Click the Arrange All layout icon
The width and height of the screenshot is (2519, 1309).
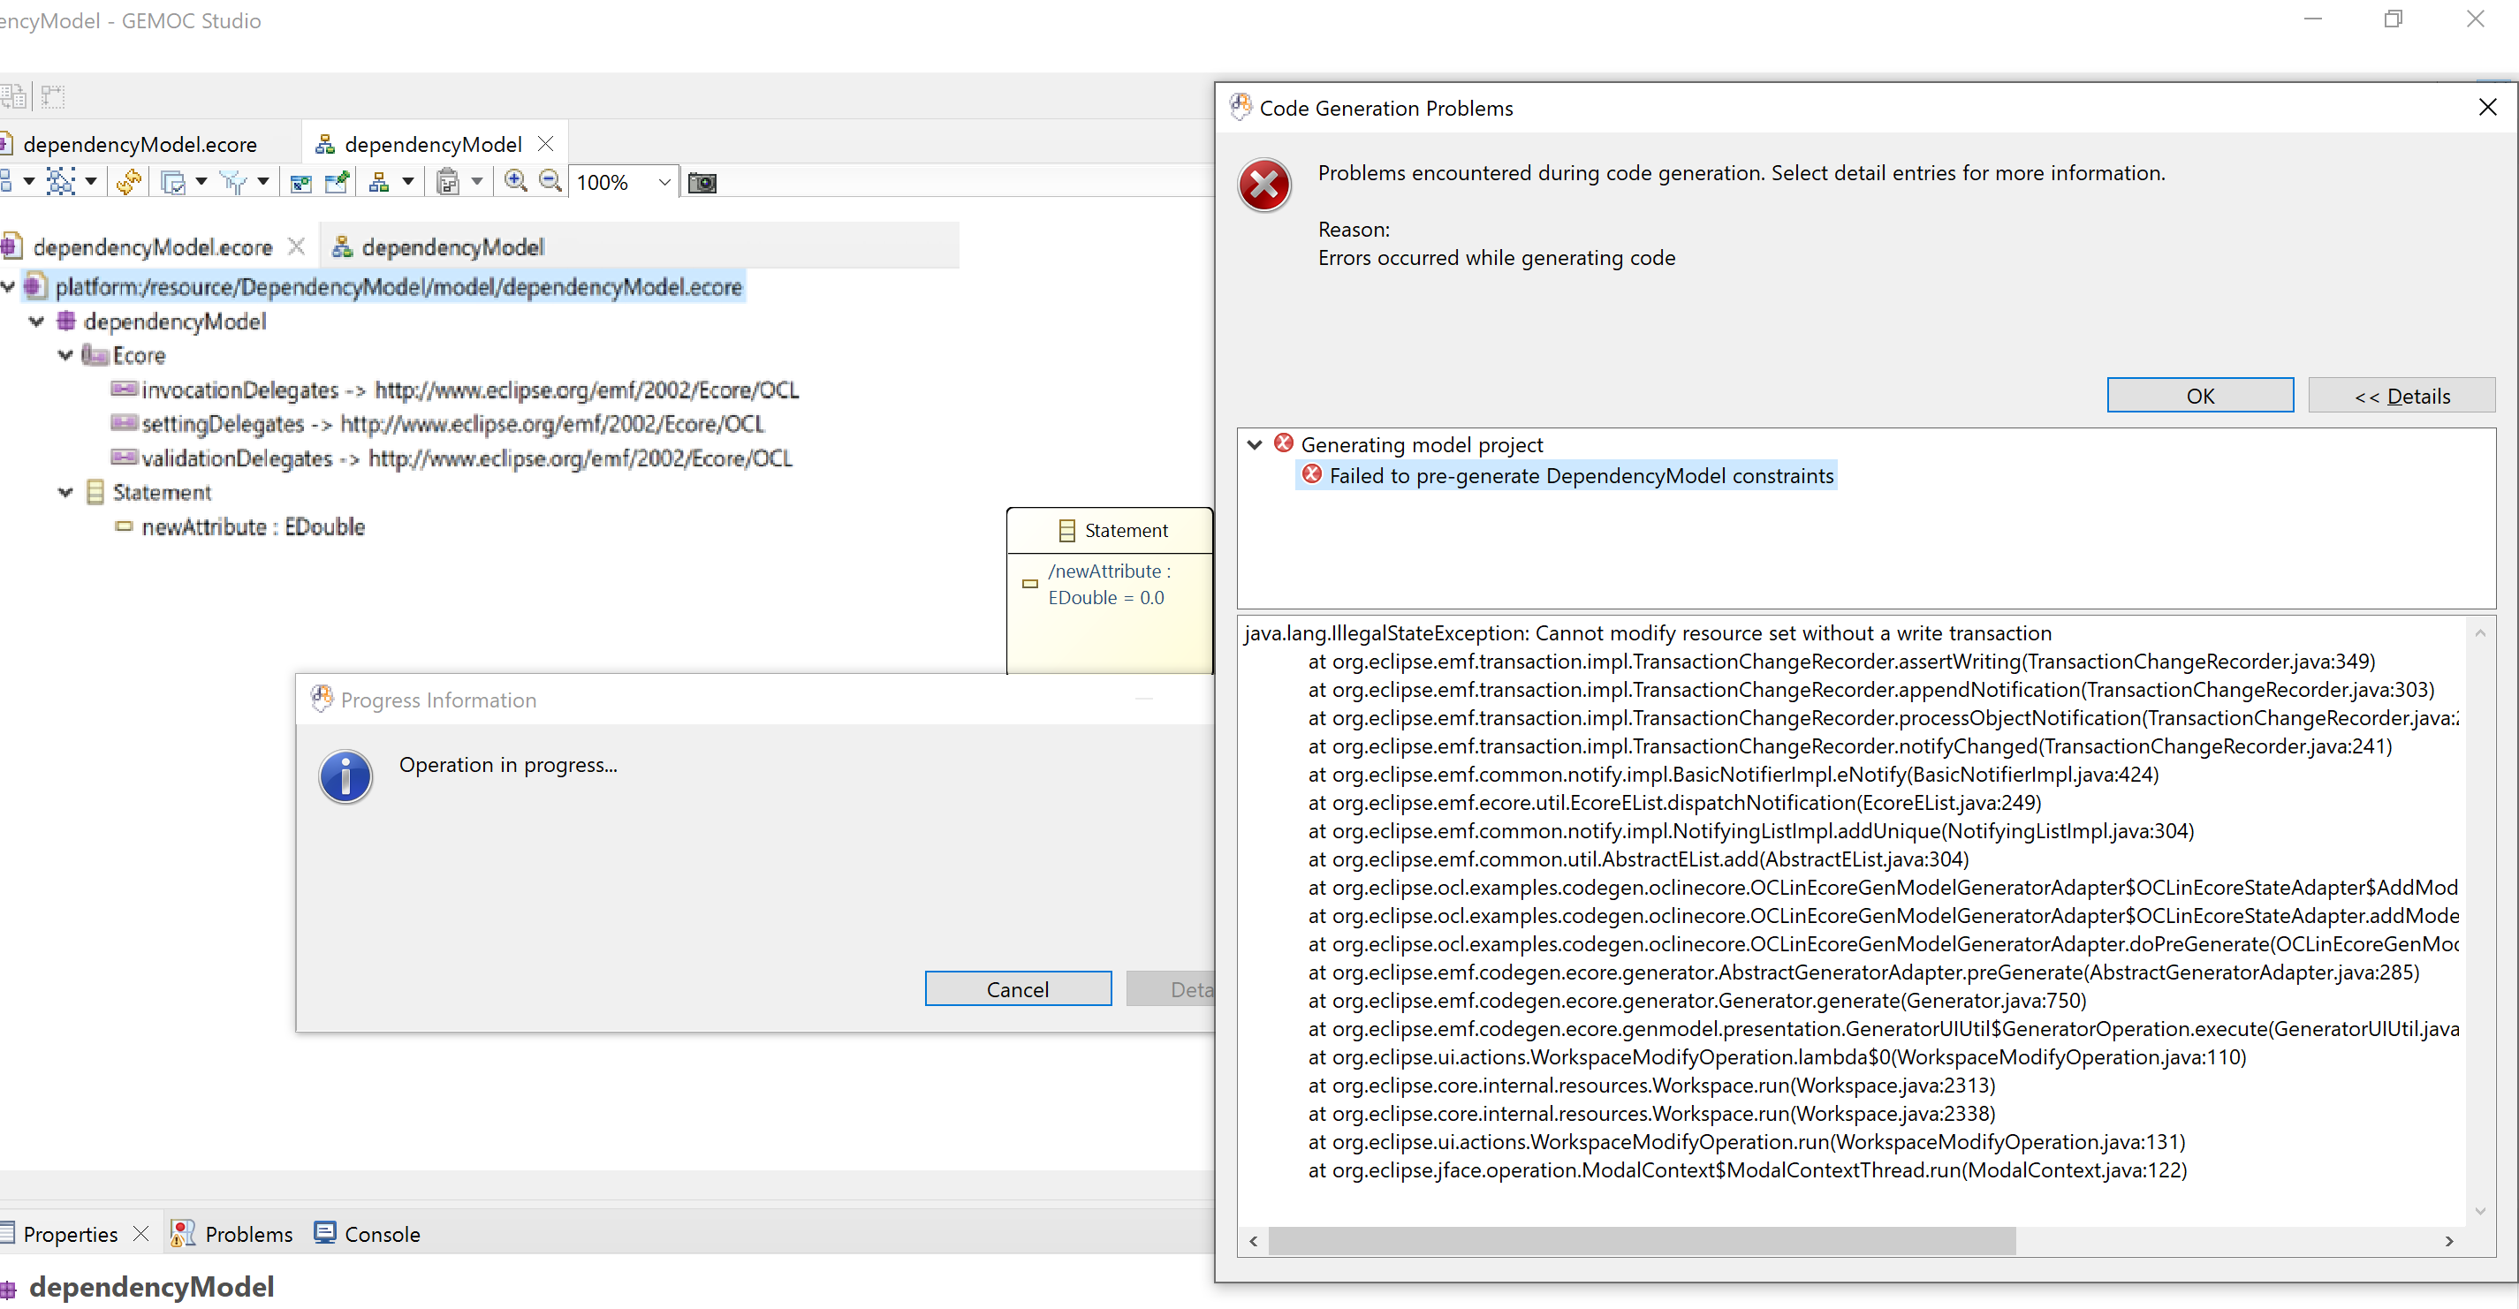tap(61, 182)
